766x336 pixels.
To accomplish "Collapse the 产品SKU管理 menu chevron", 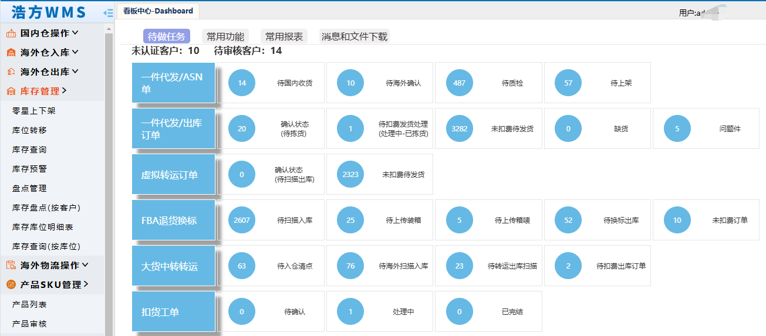I will point(86,284).
